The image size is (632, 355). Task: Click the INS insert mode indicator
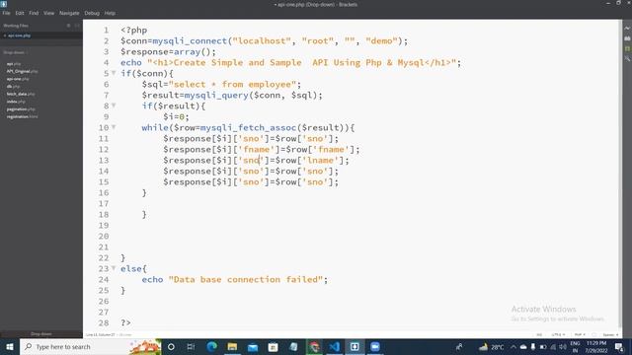click(539, 335)
